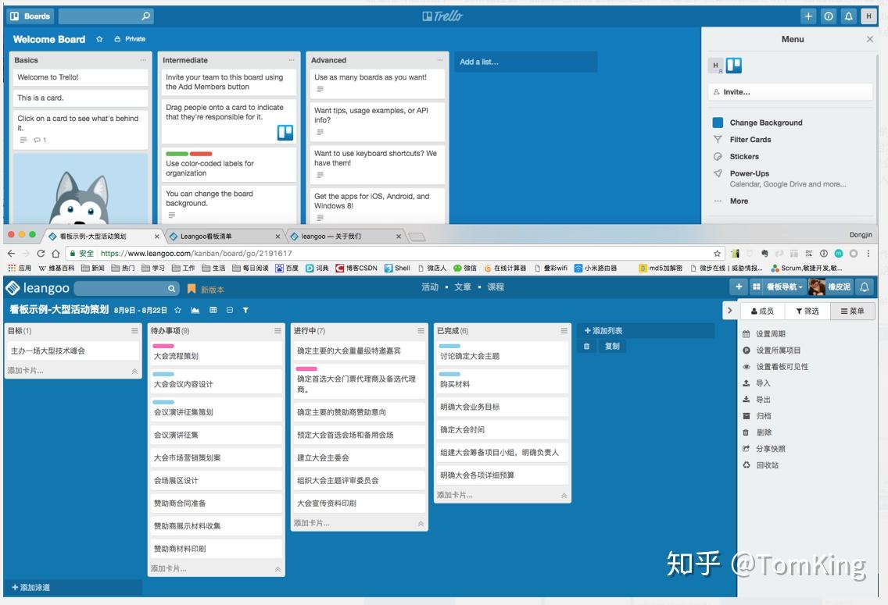Open Intermediate list options menu
The image size is (888, 605).
click(x=292, y=60)
